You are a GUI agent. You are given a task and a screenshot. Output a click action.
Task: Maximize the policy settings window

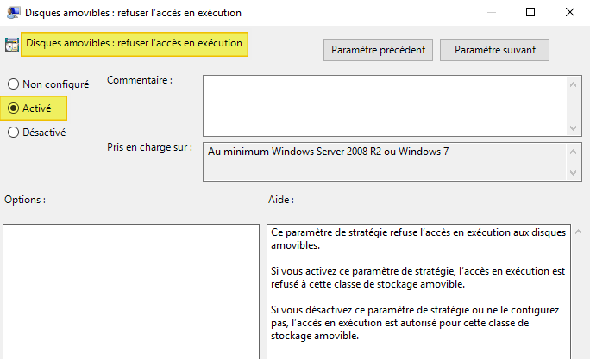click(530, 13)
